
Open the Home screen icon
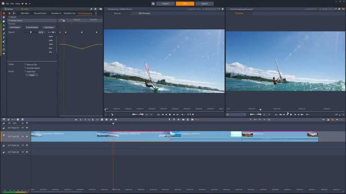click(x=153, y=3)
